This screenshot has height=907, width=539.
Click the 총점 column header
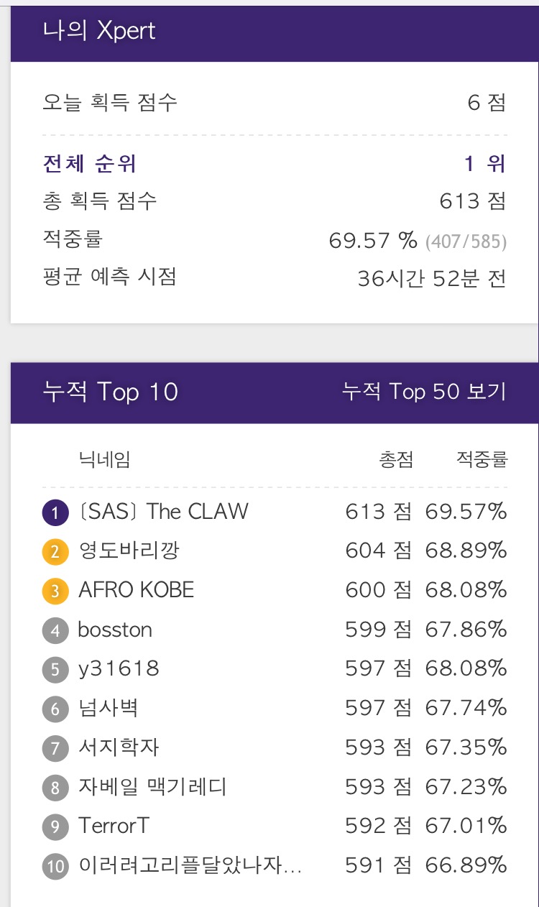click(x=396, y=459)
